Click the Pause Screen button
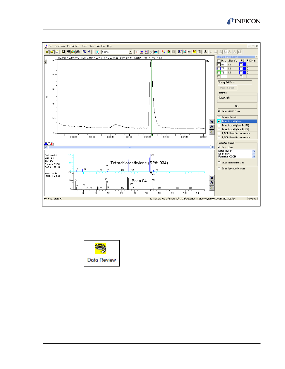This screenshot has width=285, height=369. point(227,88)
